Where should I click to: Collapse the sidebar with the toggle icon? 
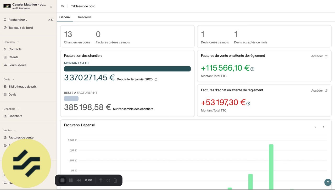coord(62,6)
